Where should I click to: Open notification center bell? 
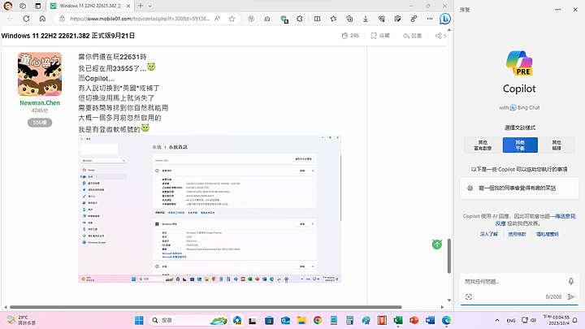[575, 320]
